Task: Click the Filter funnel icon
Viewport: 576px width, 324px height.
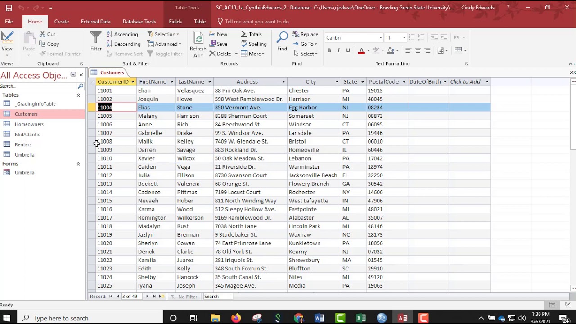Action: pos(96,38)
